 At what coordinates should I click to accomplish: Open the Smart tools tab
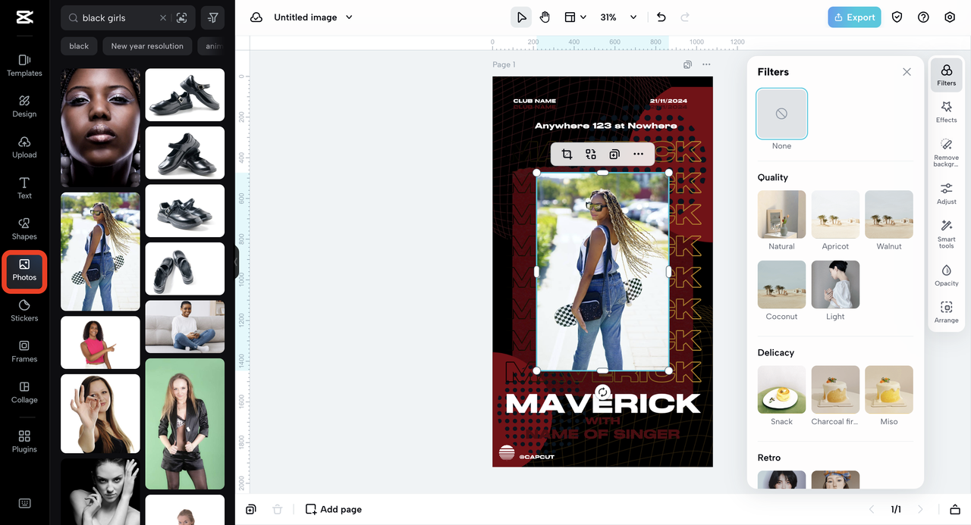coord(947,234)
